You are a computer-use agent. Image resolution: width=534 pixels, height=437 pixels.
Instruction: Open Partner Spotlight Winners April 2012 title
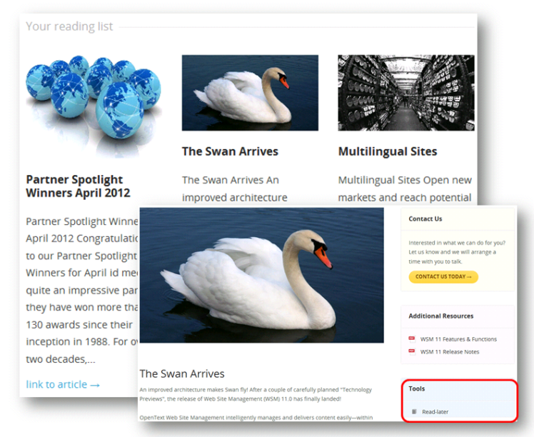pyautogui.click(x=78, y=186)
